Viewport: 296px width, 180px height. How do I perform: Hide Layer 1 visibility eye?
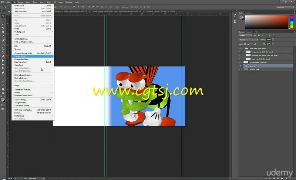coord(240,66)
